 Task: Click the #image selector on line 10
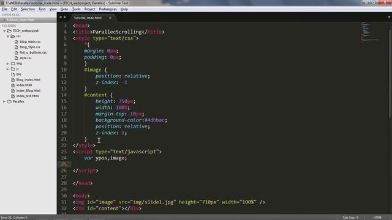click(x=92, y=70)
